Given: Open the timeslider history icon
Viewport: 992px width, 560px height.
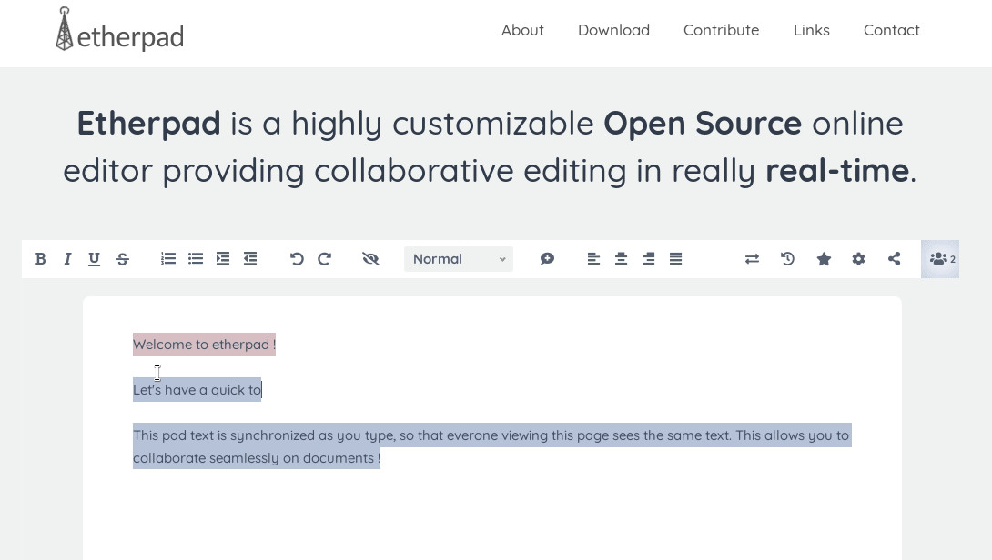Looking at the screenshot, I should pos(788,259).
